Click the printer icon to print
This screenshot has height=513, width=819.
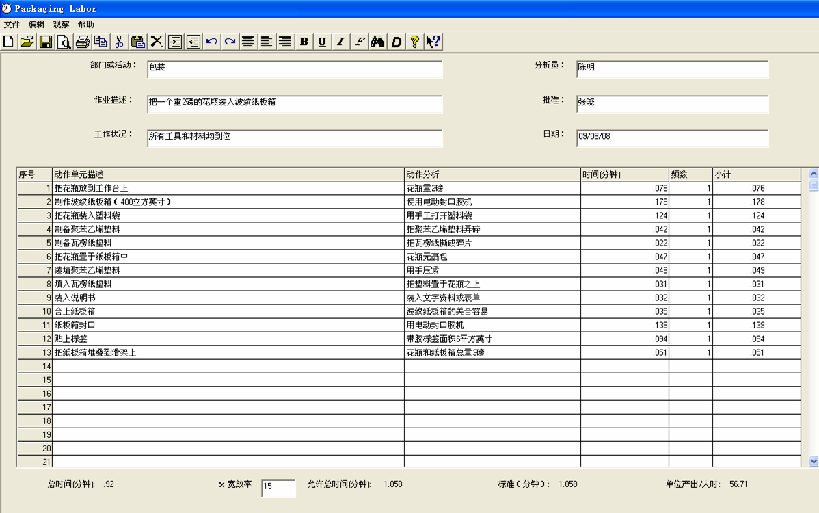point(83,42)
